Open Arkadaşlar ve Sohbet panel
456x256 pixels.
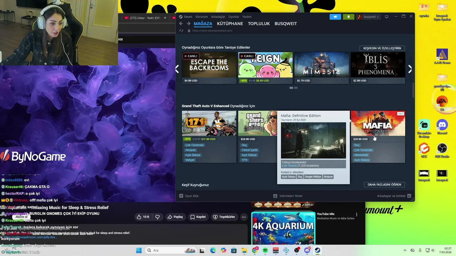(x=394, y=196)
